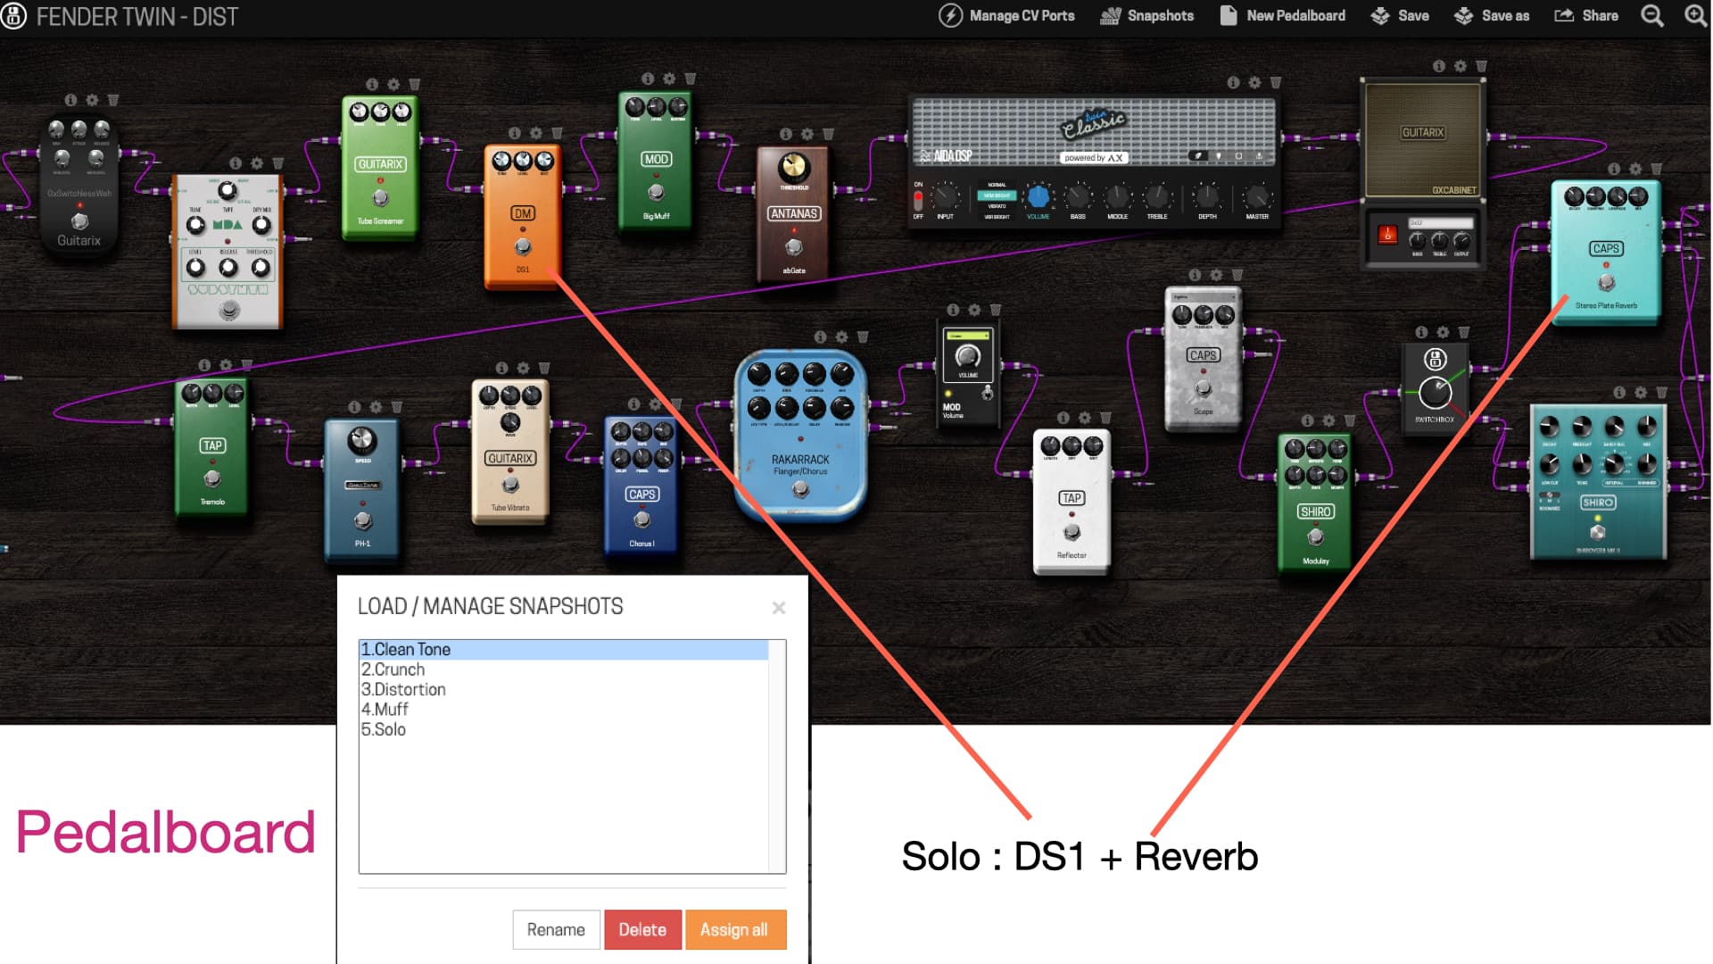Click the zoom out magnifier icon
The width and height of the screenshot is (1713, 964).
point(1651,16)
